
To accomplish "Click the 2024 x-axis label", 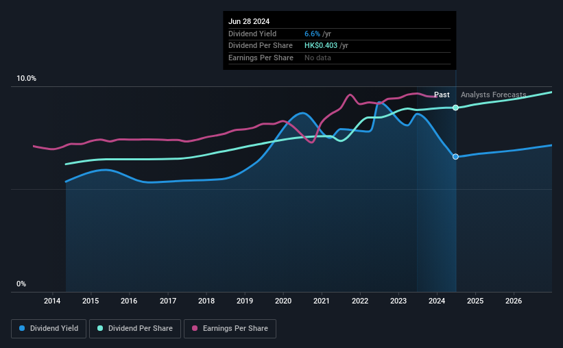I will pyautogui.click(x=437, y=301).
